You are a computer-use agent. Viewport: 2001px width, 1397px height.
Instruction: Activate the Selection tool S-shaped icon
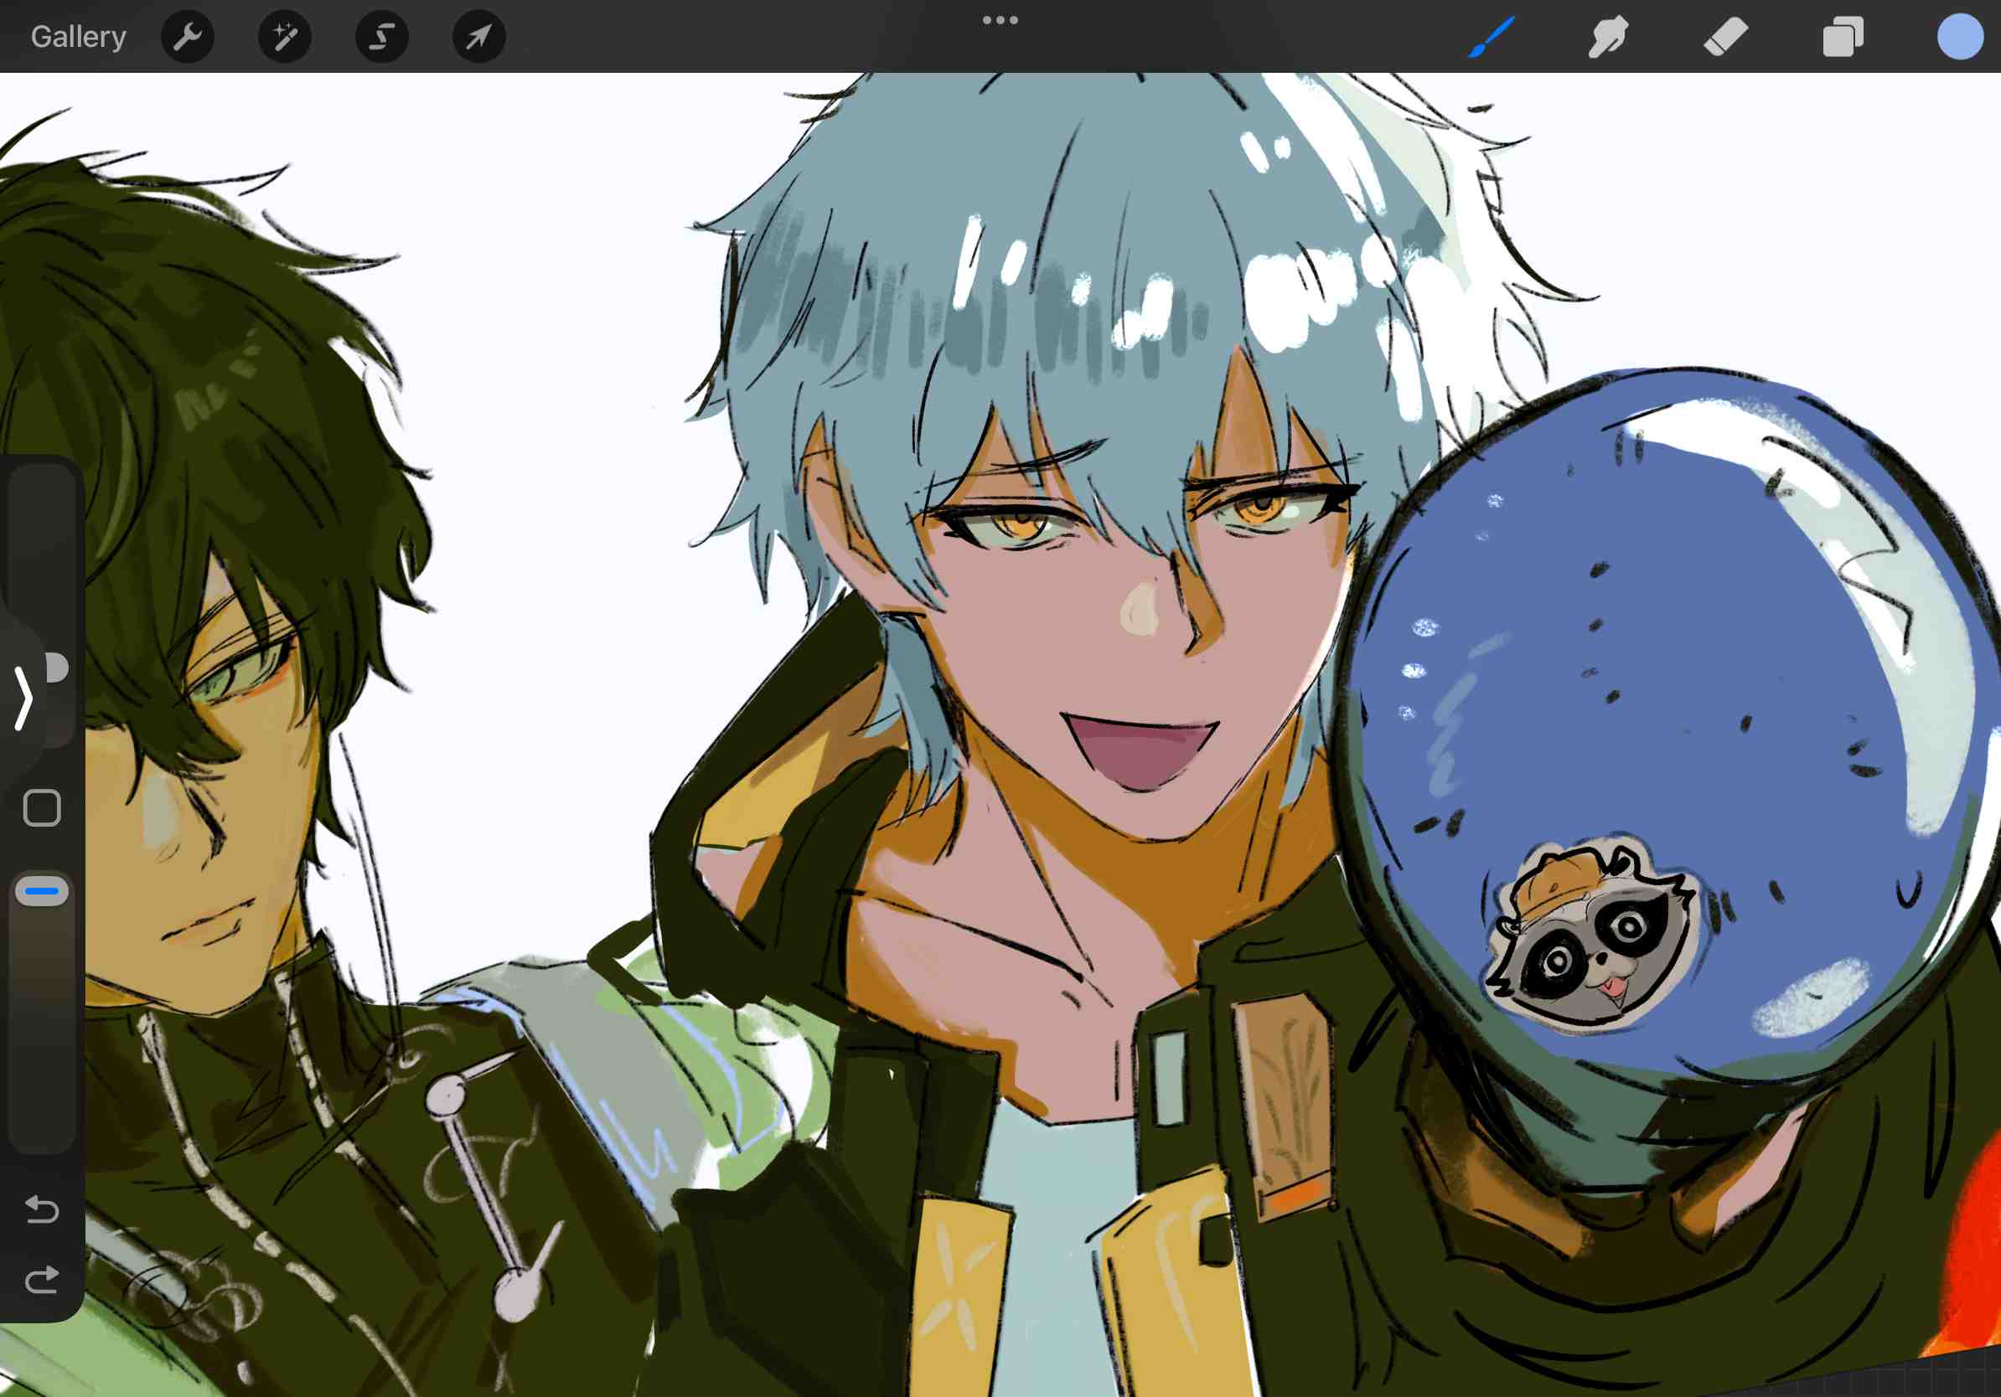[382, 37]
